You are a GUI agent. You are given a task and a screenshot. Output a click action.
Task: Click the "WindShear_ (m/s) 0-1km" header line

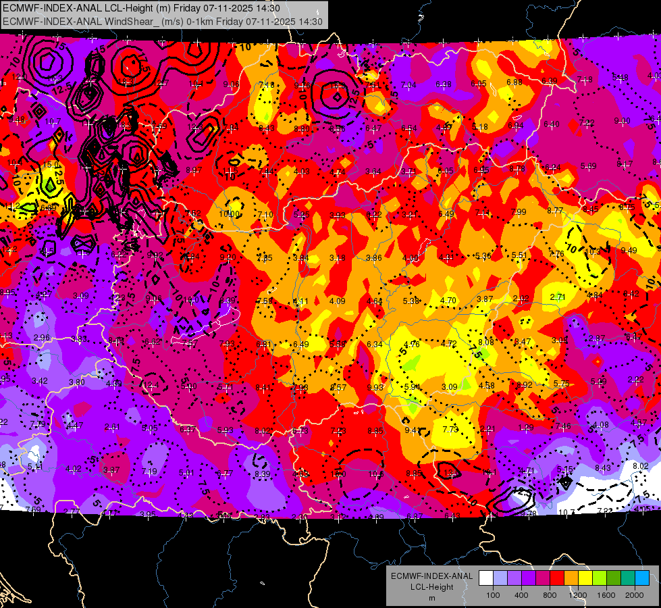pos(163,22)
